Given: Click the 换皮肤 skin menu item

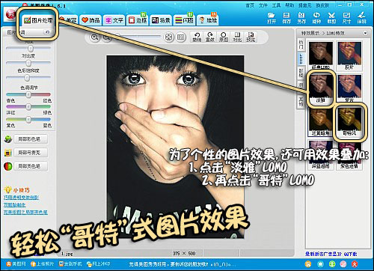Looking at the screenshot, I should click(322, 5).
